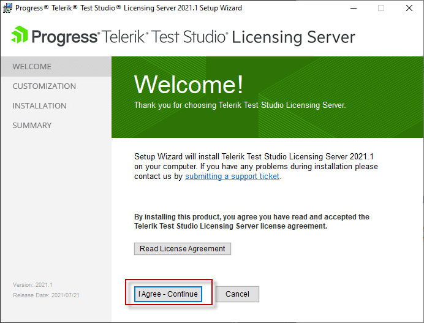Click the Version: 2021.1 text
The image size is (424, 323).
coord(32,285)
